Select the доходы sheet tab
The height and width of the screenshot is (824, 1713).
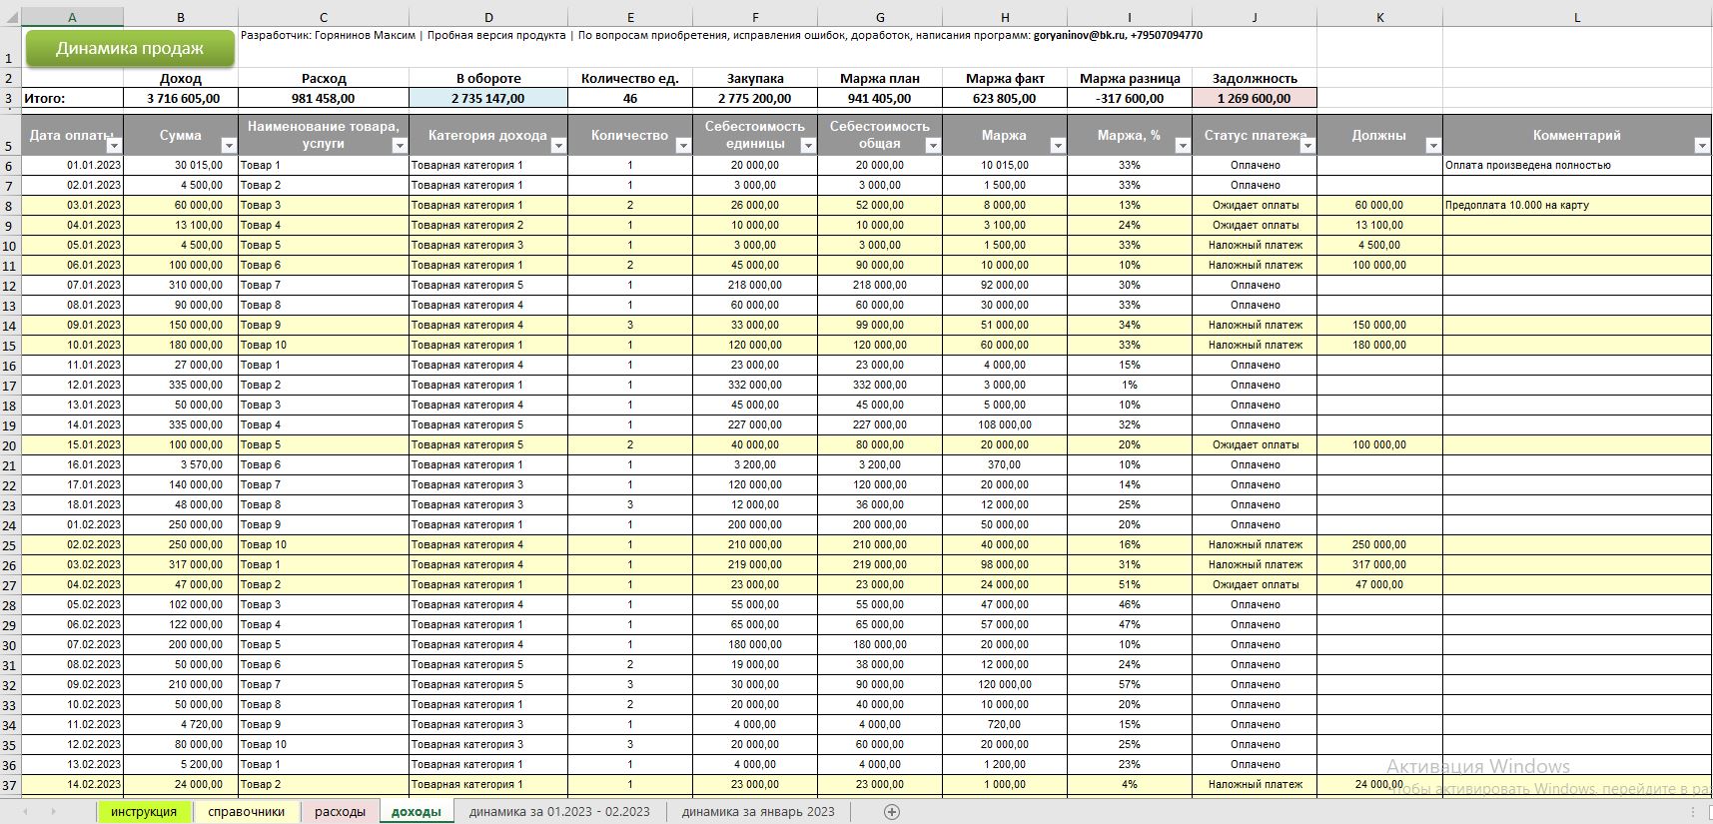pos(417,812)
